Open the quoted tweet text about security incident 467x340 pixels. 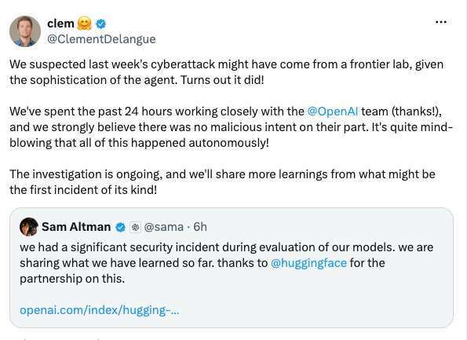226,263
